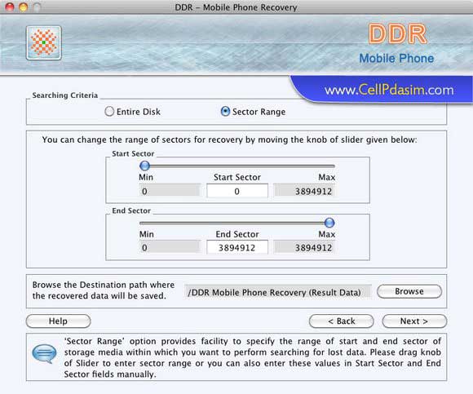Screen dimensions: 473x394
Task: Click the slider instruction text line
Action: click(229, 139)
